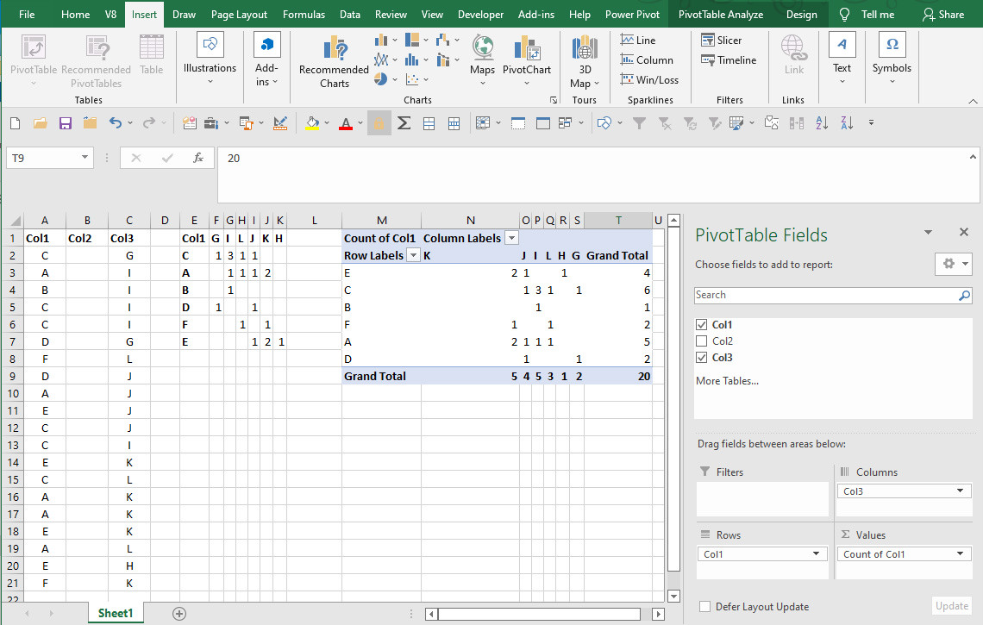
Task: Click the Open folder icon in quick toolbar
Action: [x=41, y=123]
